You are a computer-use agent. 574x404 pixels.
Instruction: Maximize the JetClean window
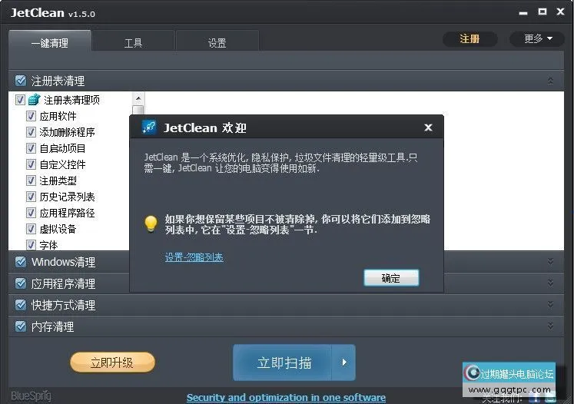pos(542,12)
